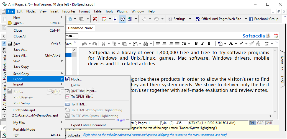Image resolution: width=287 pixels, height=139 pixels.
Task: Open the Settings dropdown arrow
Action: pos(190,19)
